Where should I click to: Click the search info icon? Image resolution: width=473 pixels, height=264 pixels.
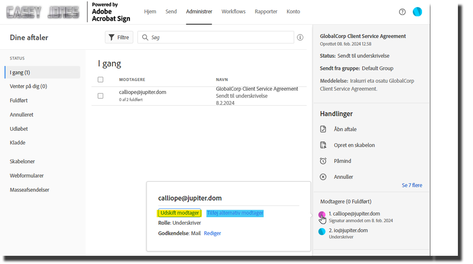(x=300, y=38)
